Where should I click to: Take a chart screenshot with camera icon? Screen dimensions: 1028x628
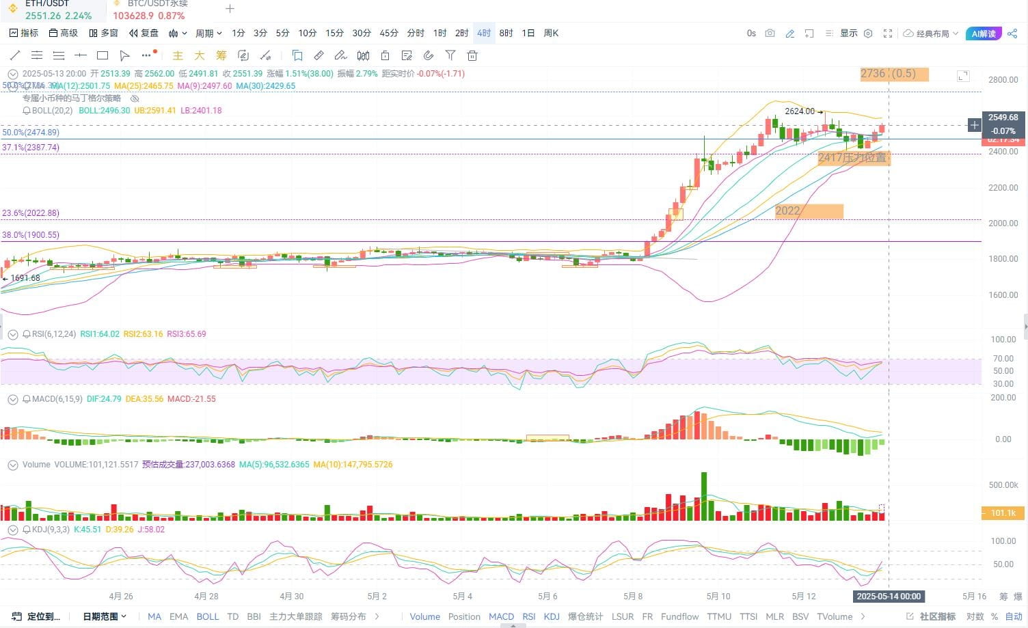tap(770, 33)
